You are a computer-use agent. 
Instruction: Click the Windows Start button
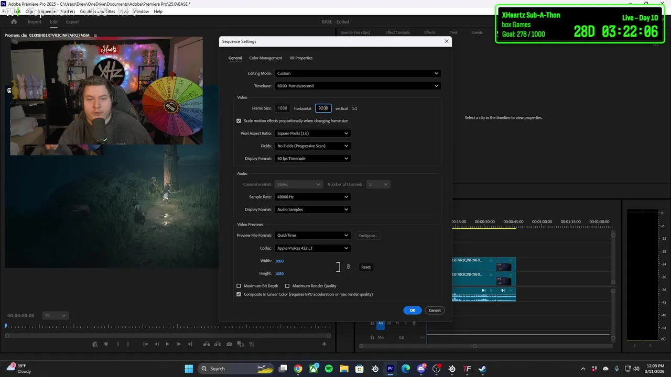pos(189,369)
